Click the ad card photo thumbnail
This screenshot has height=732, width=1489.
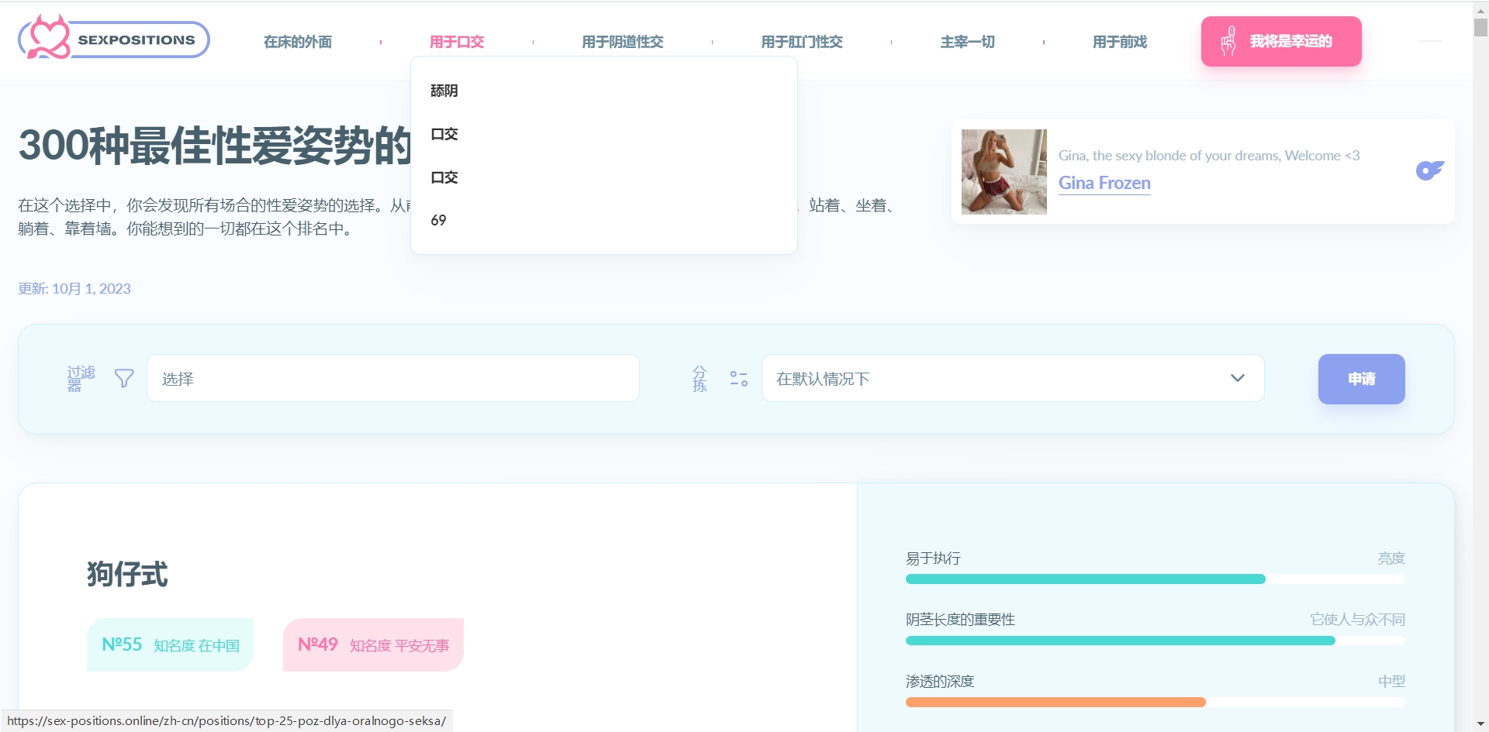click(1004, 172)
